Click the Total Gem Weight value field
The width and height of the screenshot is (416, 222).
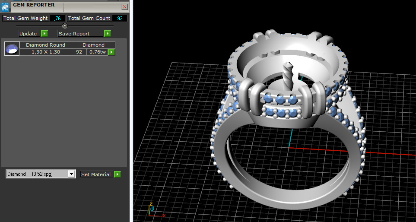[x=57, y=18]
